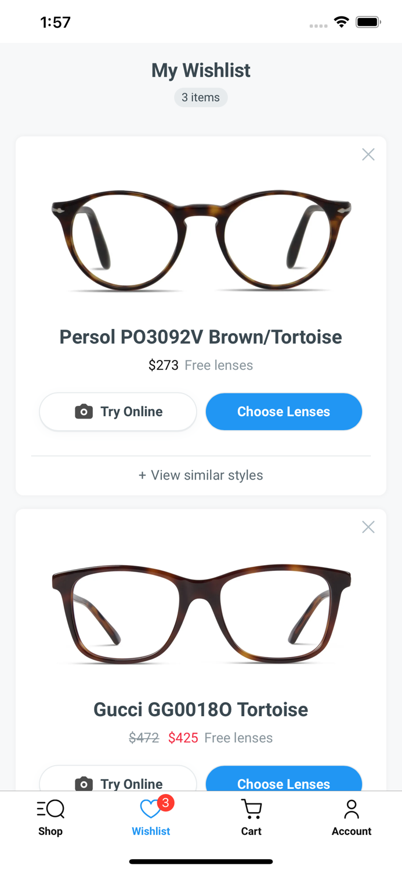Expand View similar styles for Persol

tap(201, 475)
